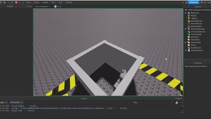211x119 pixels.
Task: Select the ReplicatedStorage icon
Action: pyautogui.click(x=189, y=29)
